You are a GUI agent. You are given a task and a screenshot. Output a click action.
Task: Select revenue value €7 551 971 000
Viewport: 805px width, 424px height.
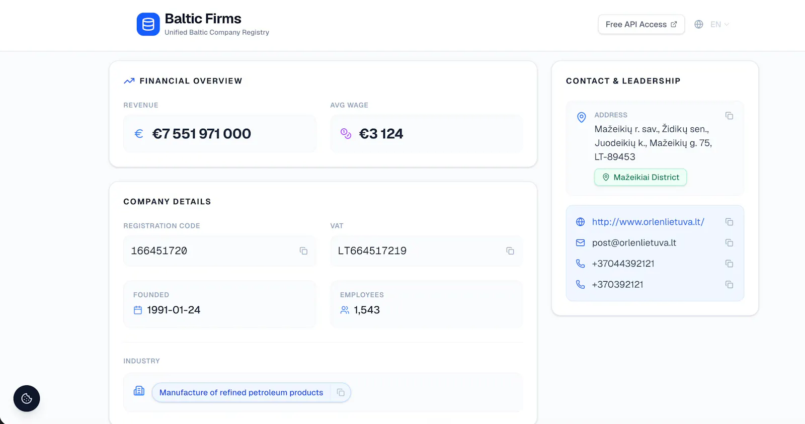tap(201, 134)
